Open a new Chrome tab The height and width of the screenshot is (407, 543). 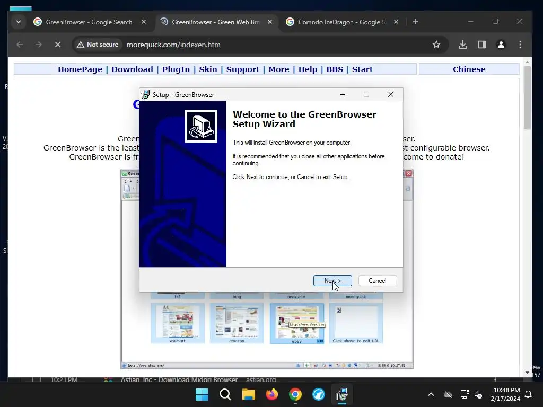[x=415, y=22]
